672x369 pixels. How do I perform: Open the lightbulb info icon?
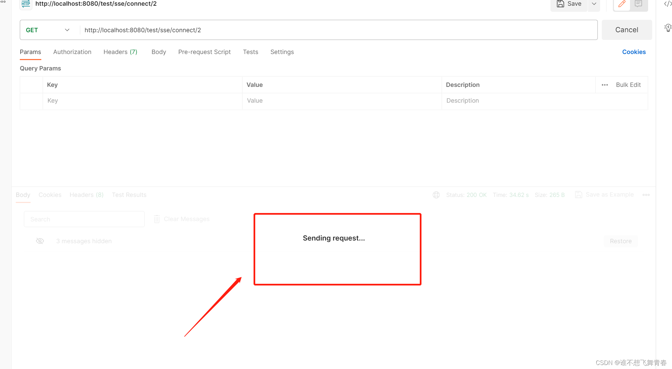(x=668, y=28)
